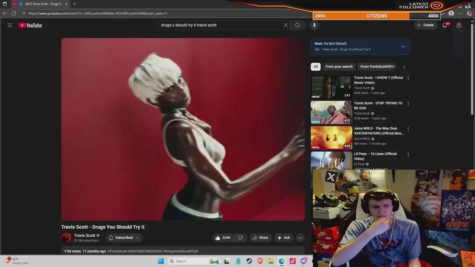Share the video
The height and width of the screenshot is (267, 475).
coord(260,238)
